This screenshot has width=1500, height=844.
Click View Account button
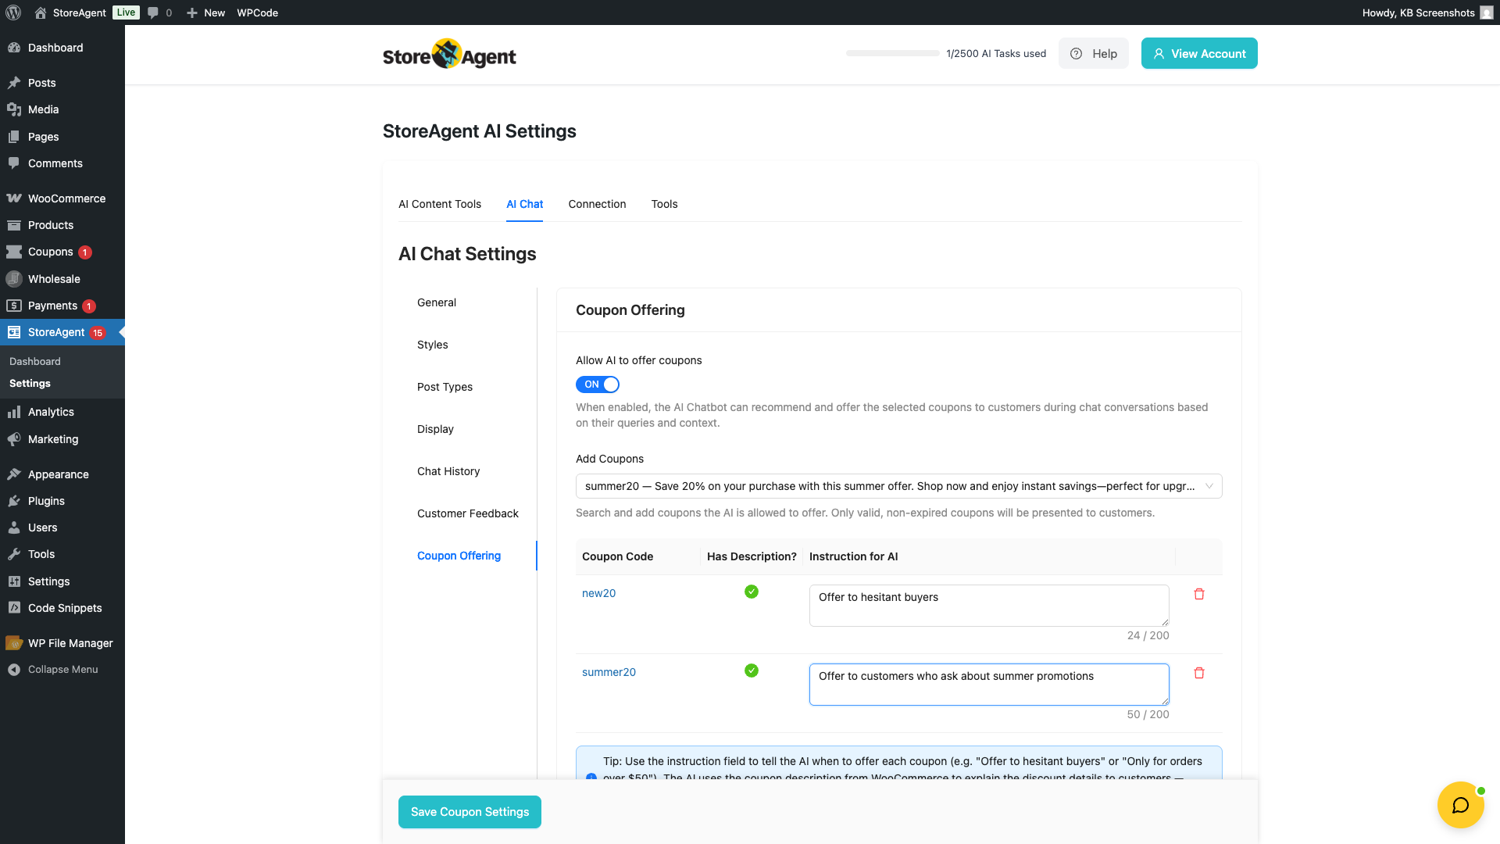pyautogui.click(x=1199, y=53)
